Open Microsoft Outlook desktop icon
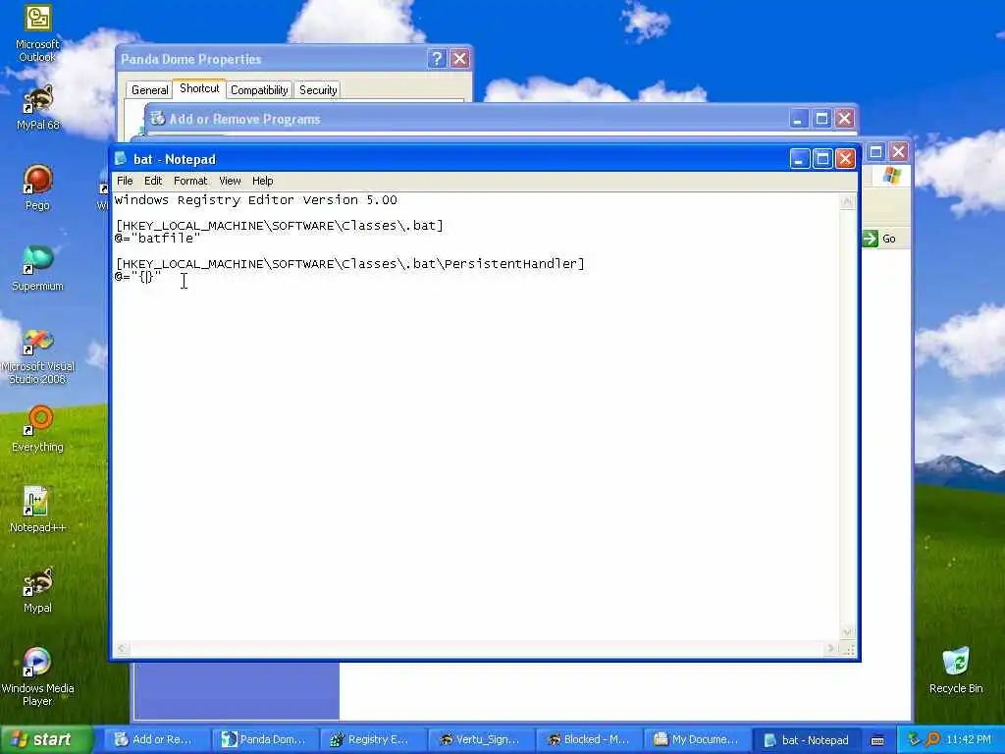This screenshot has width=1005, height=754. tap(37, 33)
